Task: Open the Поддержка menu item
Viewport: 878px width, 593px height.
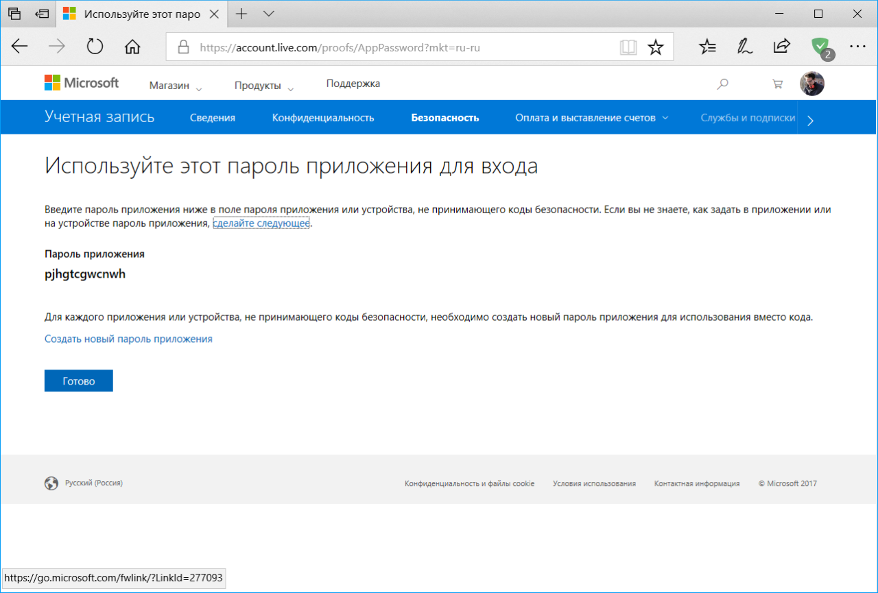Action: [353, 84]
